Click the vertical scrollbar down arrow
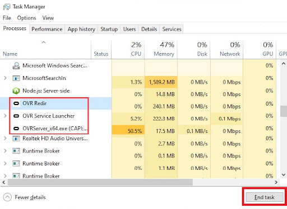 (x=284, y=175)
